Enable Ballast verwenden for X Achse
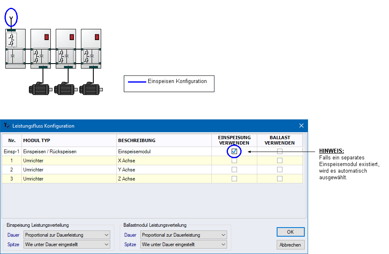This screenshot has width=389, height=254. click(280, 161)
